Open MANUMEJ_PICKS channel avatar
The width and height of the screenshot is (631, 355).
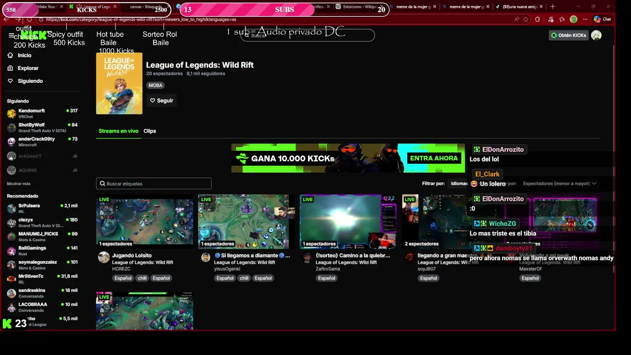pos(11,237)
